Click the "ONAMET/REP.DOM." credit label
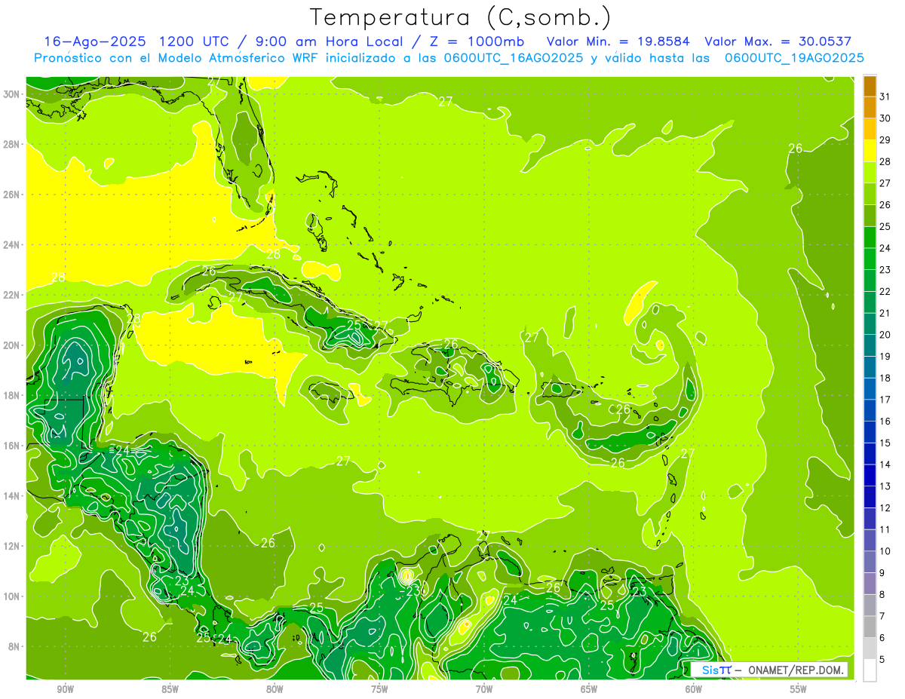Screen dimensions: 905x699 tap(797, 670)
